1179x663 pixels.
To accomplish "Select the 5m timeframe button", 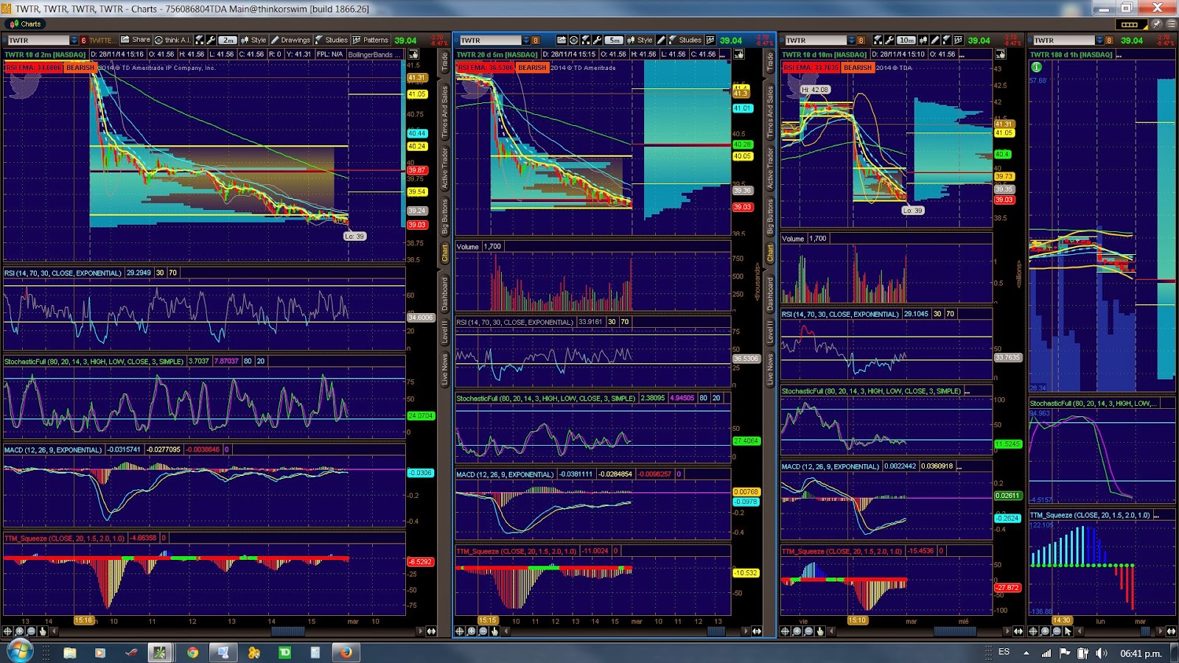I will pos(615,40).
